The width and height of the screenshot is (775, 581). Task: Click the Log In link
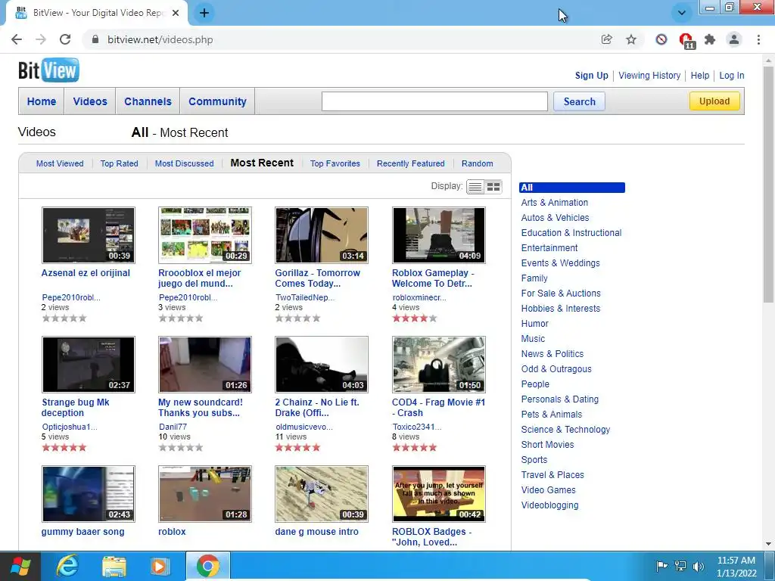tap(732, 76)
